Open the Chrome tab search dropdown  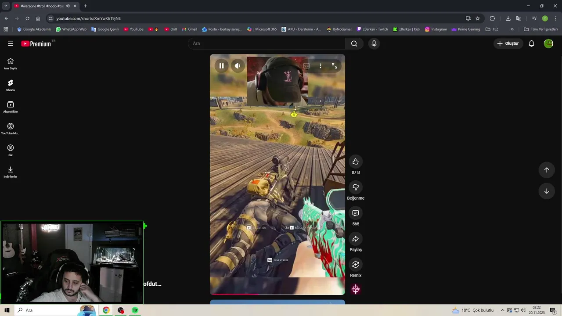point(6,6)
